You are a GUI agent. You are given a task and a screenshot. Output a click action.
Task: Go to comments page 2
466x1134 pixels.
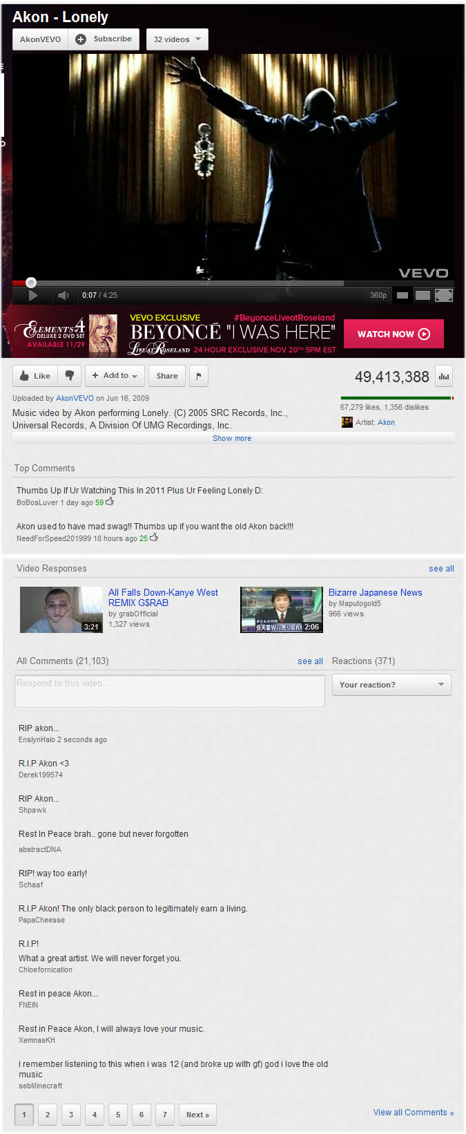[48, 1115]
